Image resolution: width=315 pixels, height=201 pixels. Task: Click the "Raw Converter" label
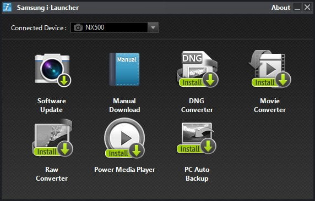[52, 174]
